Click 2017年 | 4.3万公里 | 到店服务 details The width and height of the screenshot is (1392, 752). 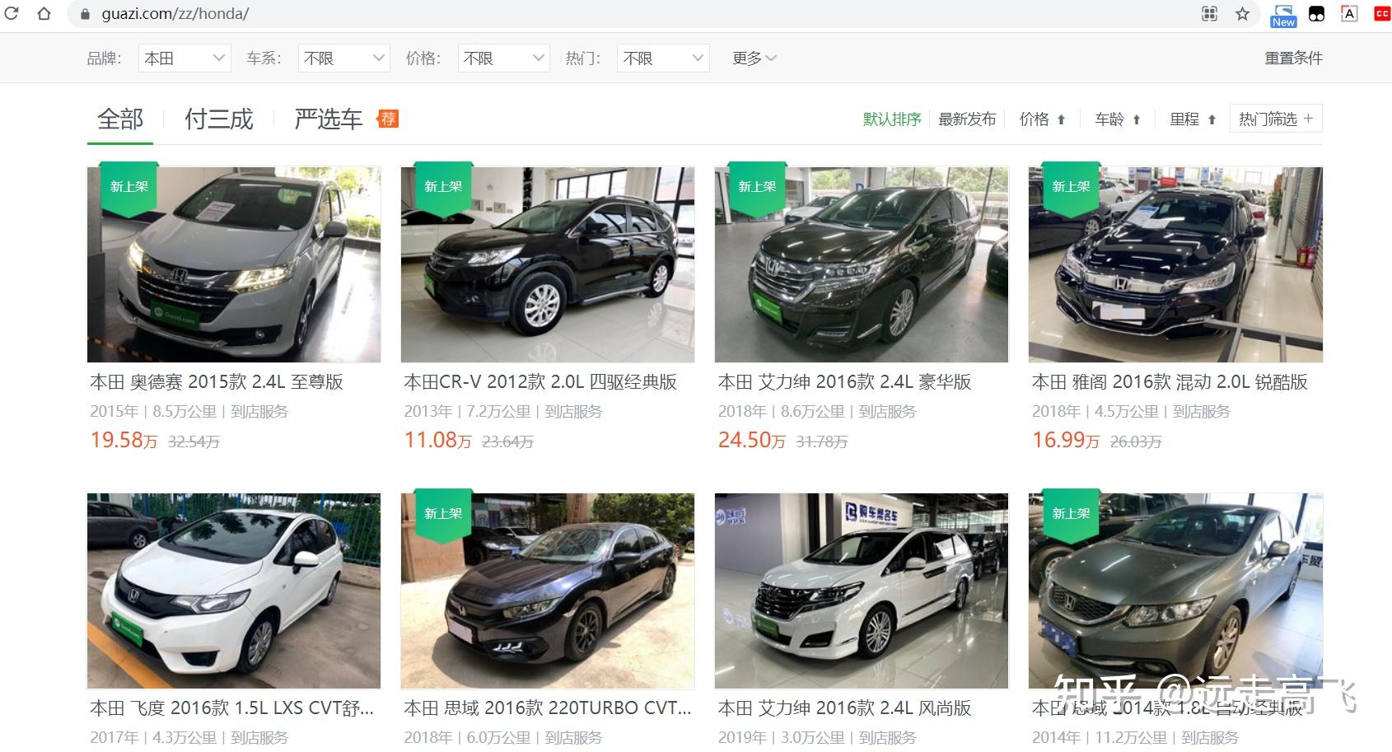[189, 737]
